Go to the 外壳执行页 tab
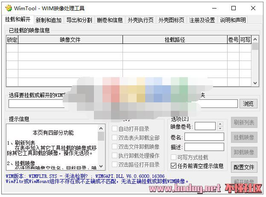This screenshot has width=266, height=197. (x=140, y=20)
